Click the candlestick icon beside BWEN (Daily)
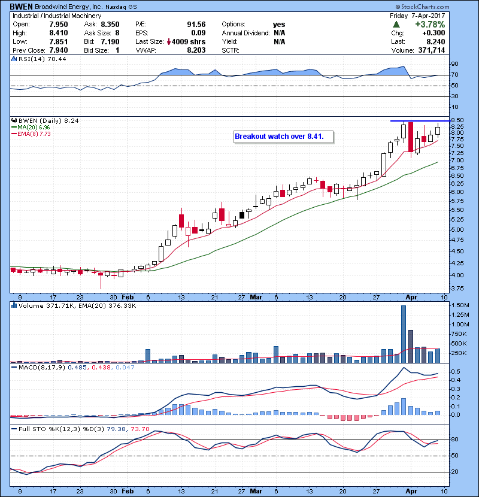 pos(14,120)
